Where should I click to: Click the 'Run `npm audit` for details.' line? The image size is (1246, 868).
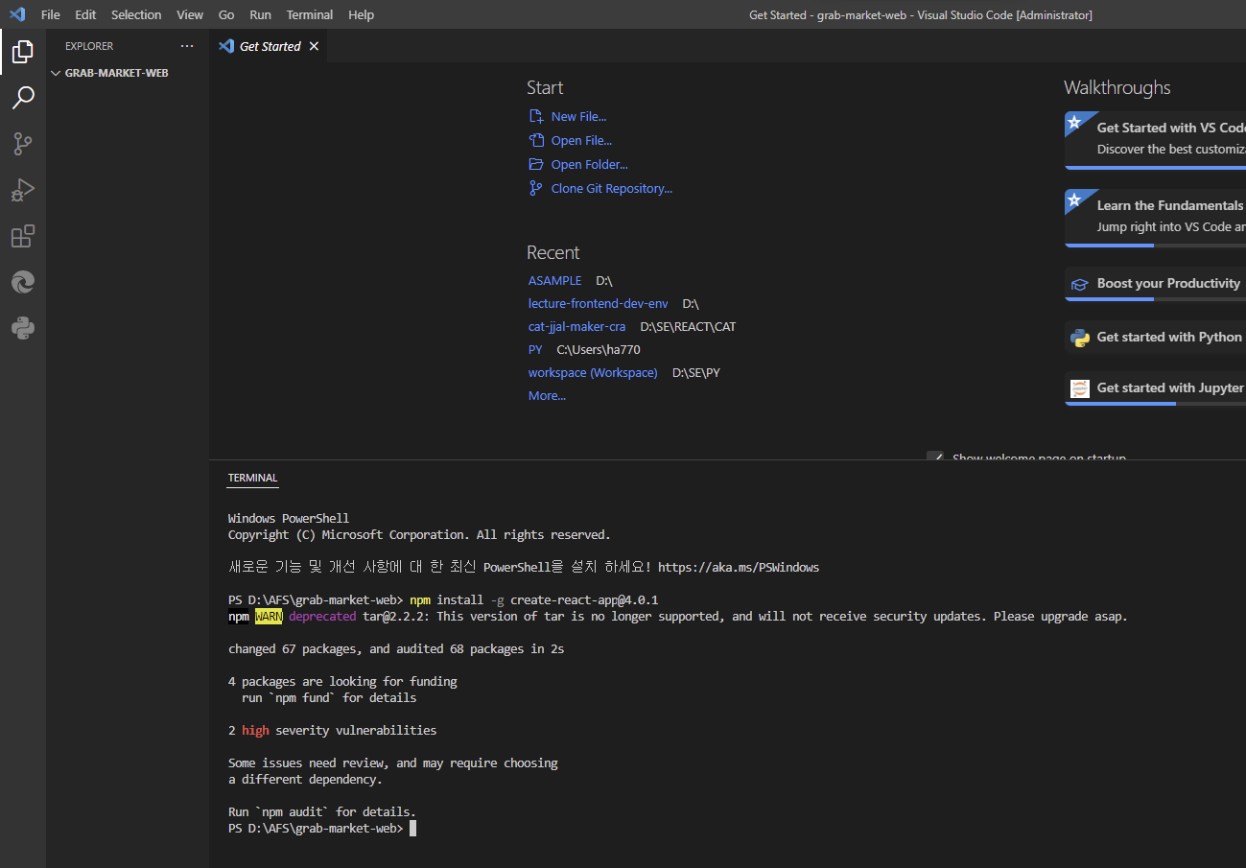[322, 812]
